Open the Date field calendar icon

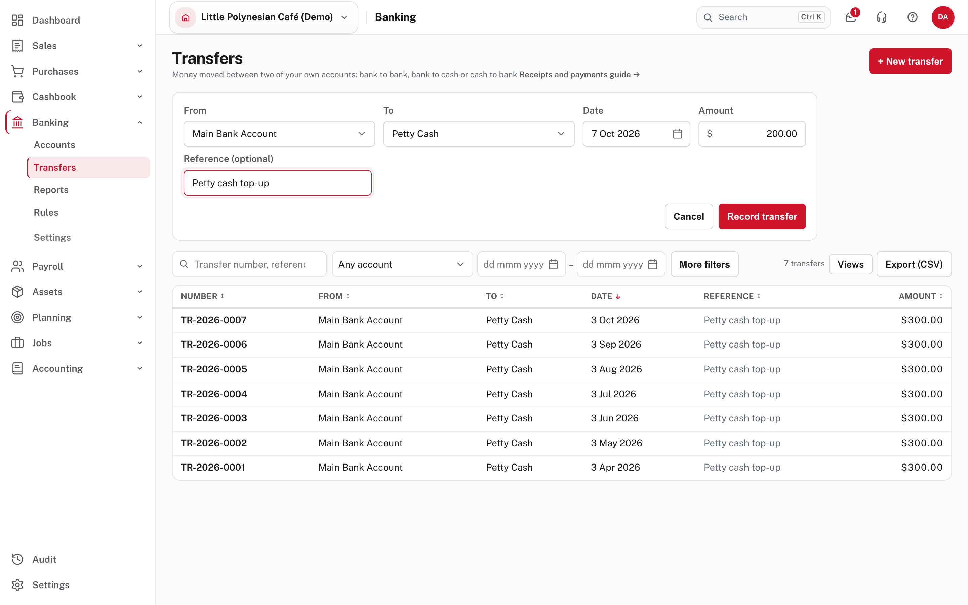pos(677,134)
